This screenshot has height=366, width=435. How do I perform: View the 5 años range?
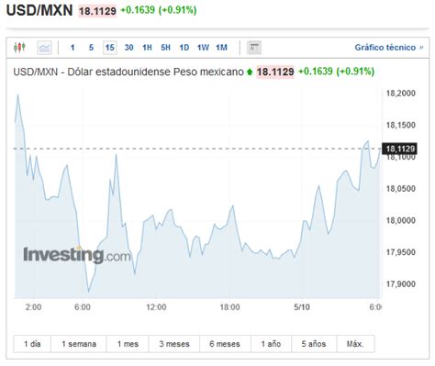(x=314, y=344)
